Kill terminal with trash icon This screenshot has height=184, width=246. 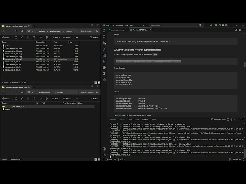coord(231,120)
